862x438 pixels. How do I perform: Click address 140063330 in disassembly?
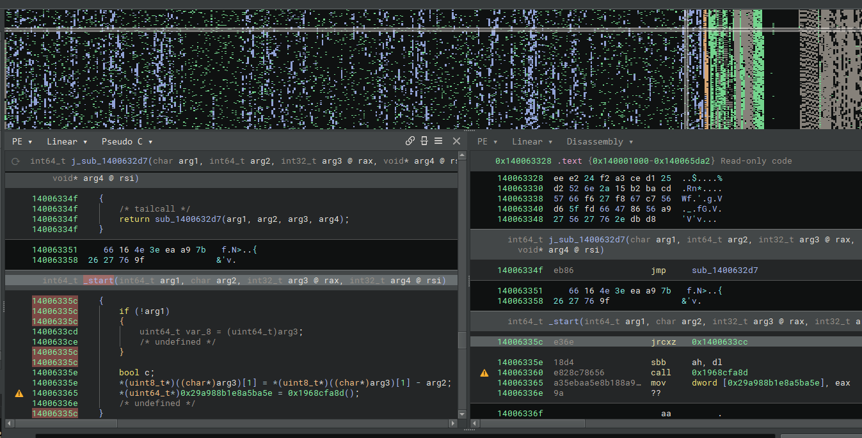click(520, 189)
